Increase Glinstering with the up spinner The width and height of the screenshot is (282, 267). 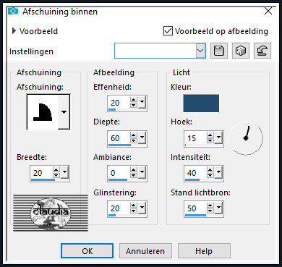click(134, 205)
